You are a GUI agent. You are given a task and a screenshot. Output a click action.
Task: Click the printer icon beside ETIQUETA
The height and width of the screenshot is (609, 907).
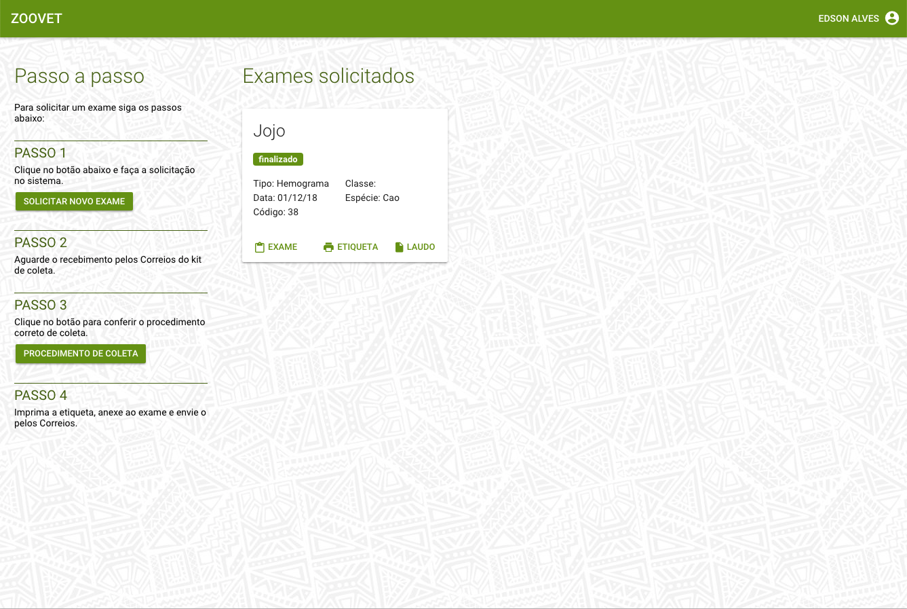coord(329,247)
